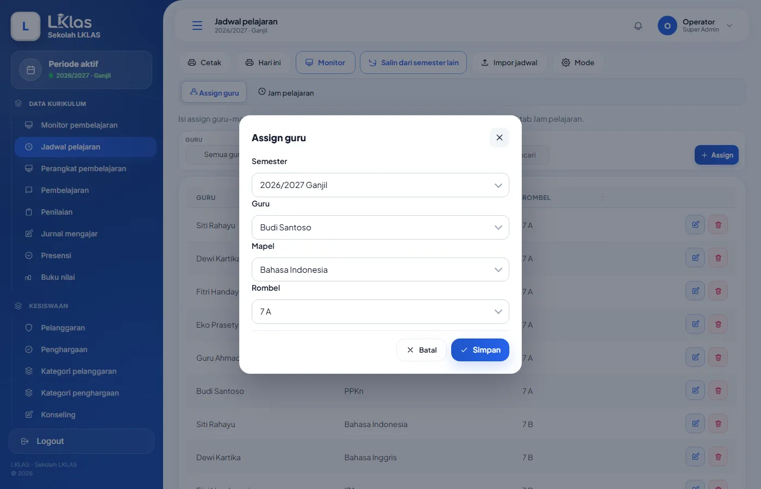The height and width of the screenshot is (489, 761).
Task: Click the LKLAS logo tile
Action: tap(26, 26)
